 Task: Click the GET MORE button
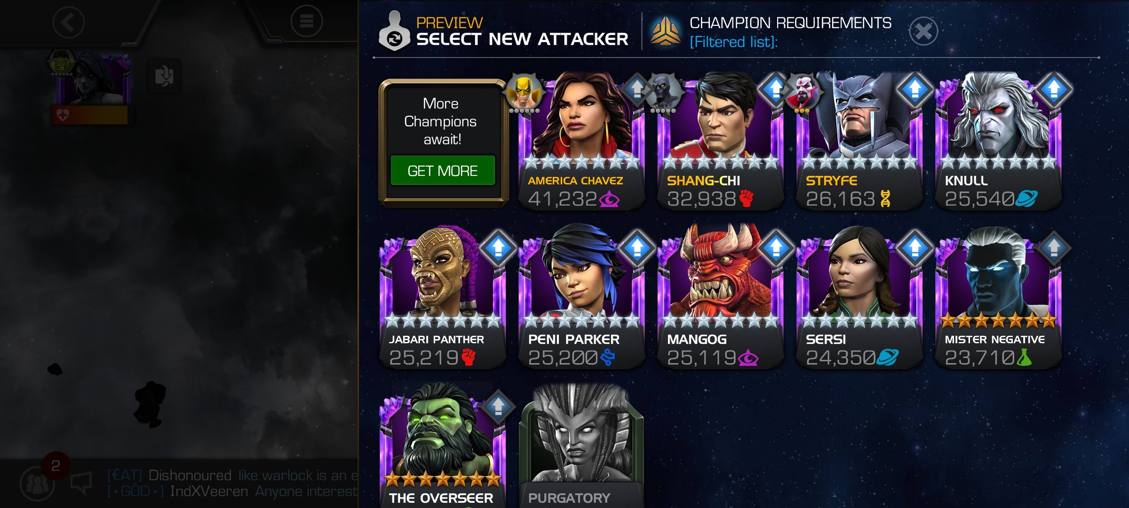443,170
